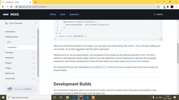
Task: Open the browser extensions puzzle icon
Action: click(168, 7)
